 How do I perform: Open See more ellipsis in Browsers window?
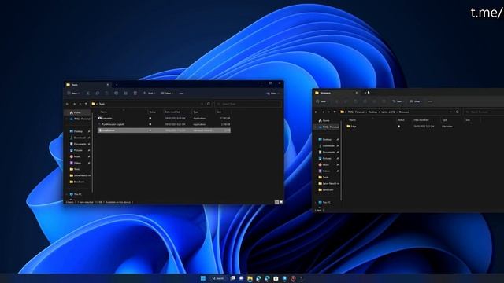click(431, 101)
